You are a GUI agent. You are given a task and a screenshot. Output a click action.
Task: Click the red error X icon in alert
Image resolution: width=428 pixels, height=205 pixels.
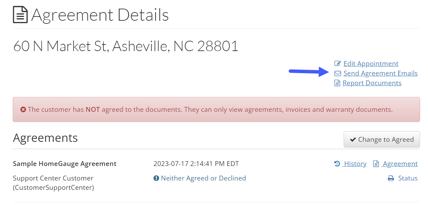pyautogui.click(x=23, y=109)
